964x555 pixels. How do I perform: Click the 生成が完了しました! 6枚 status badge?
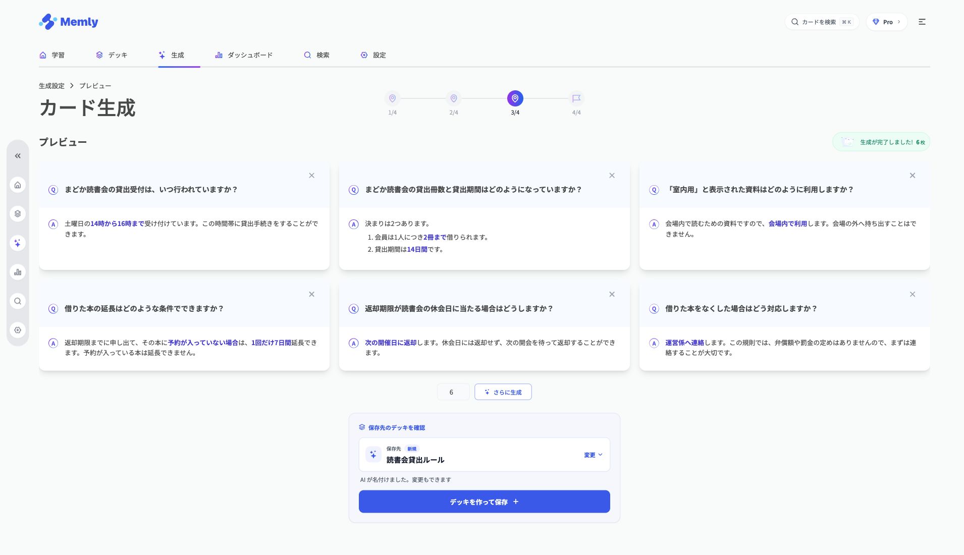pyautogui.click(x=881, y=142)
